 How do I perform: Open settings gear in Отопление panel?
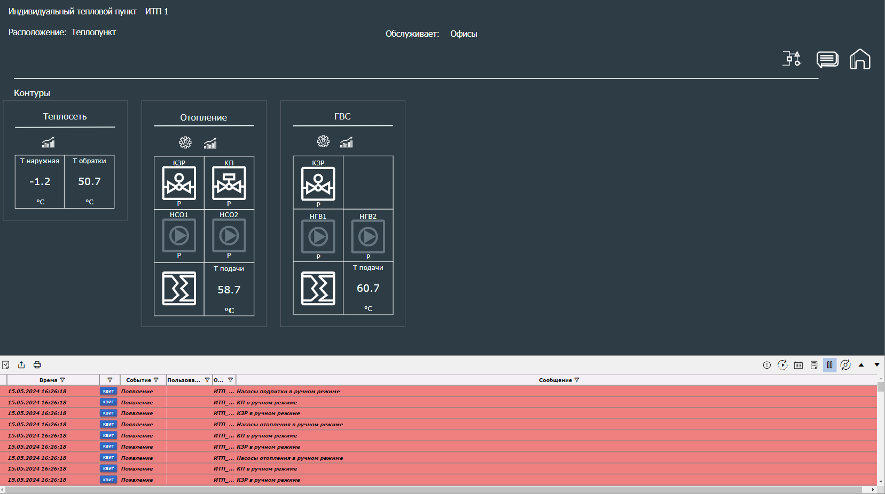click(185, 142)
